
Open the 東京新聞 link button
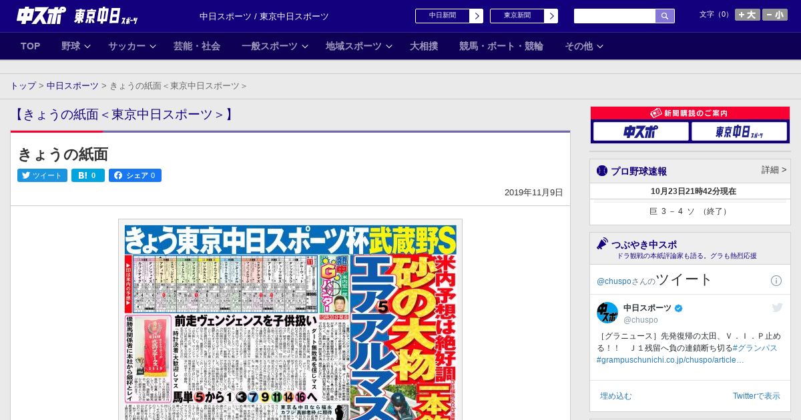click(x=524, y=16)
